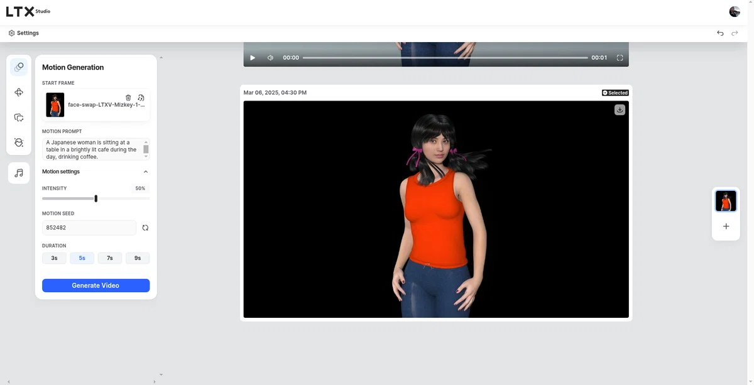Click the motion prompt text area

point(92,149)
